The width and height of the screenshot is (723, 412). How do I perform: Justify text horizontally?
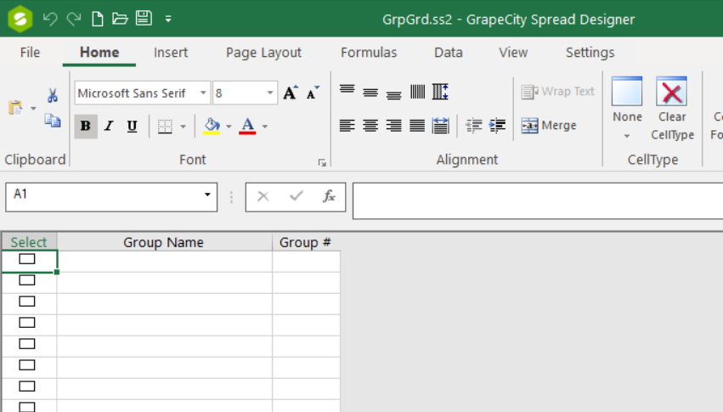pos(417,126)
